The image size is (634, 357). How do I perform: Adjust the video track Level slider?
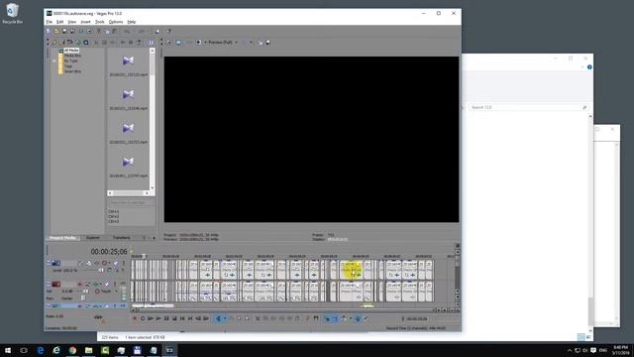(x=101, y=271)
